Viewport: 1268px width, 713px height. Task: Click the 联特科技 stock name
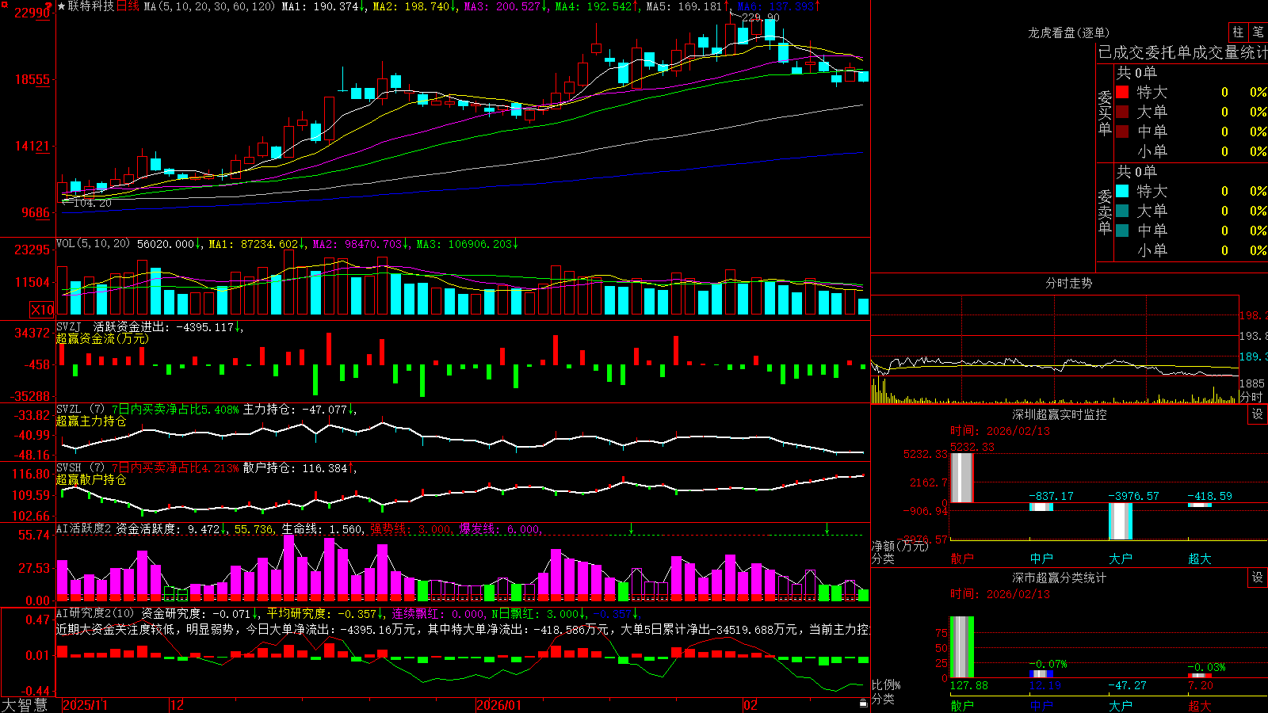(91, 6)
